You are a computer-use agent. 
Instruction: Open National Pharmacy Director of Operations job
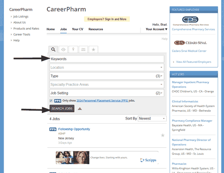(191, 142)
